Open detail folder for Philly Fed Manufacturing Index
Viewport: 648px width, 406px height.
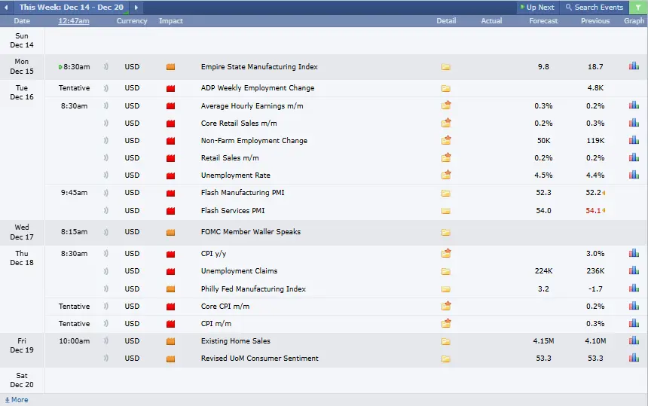click(445, 289)
